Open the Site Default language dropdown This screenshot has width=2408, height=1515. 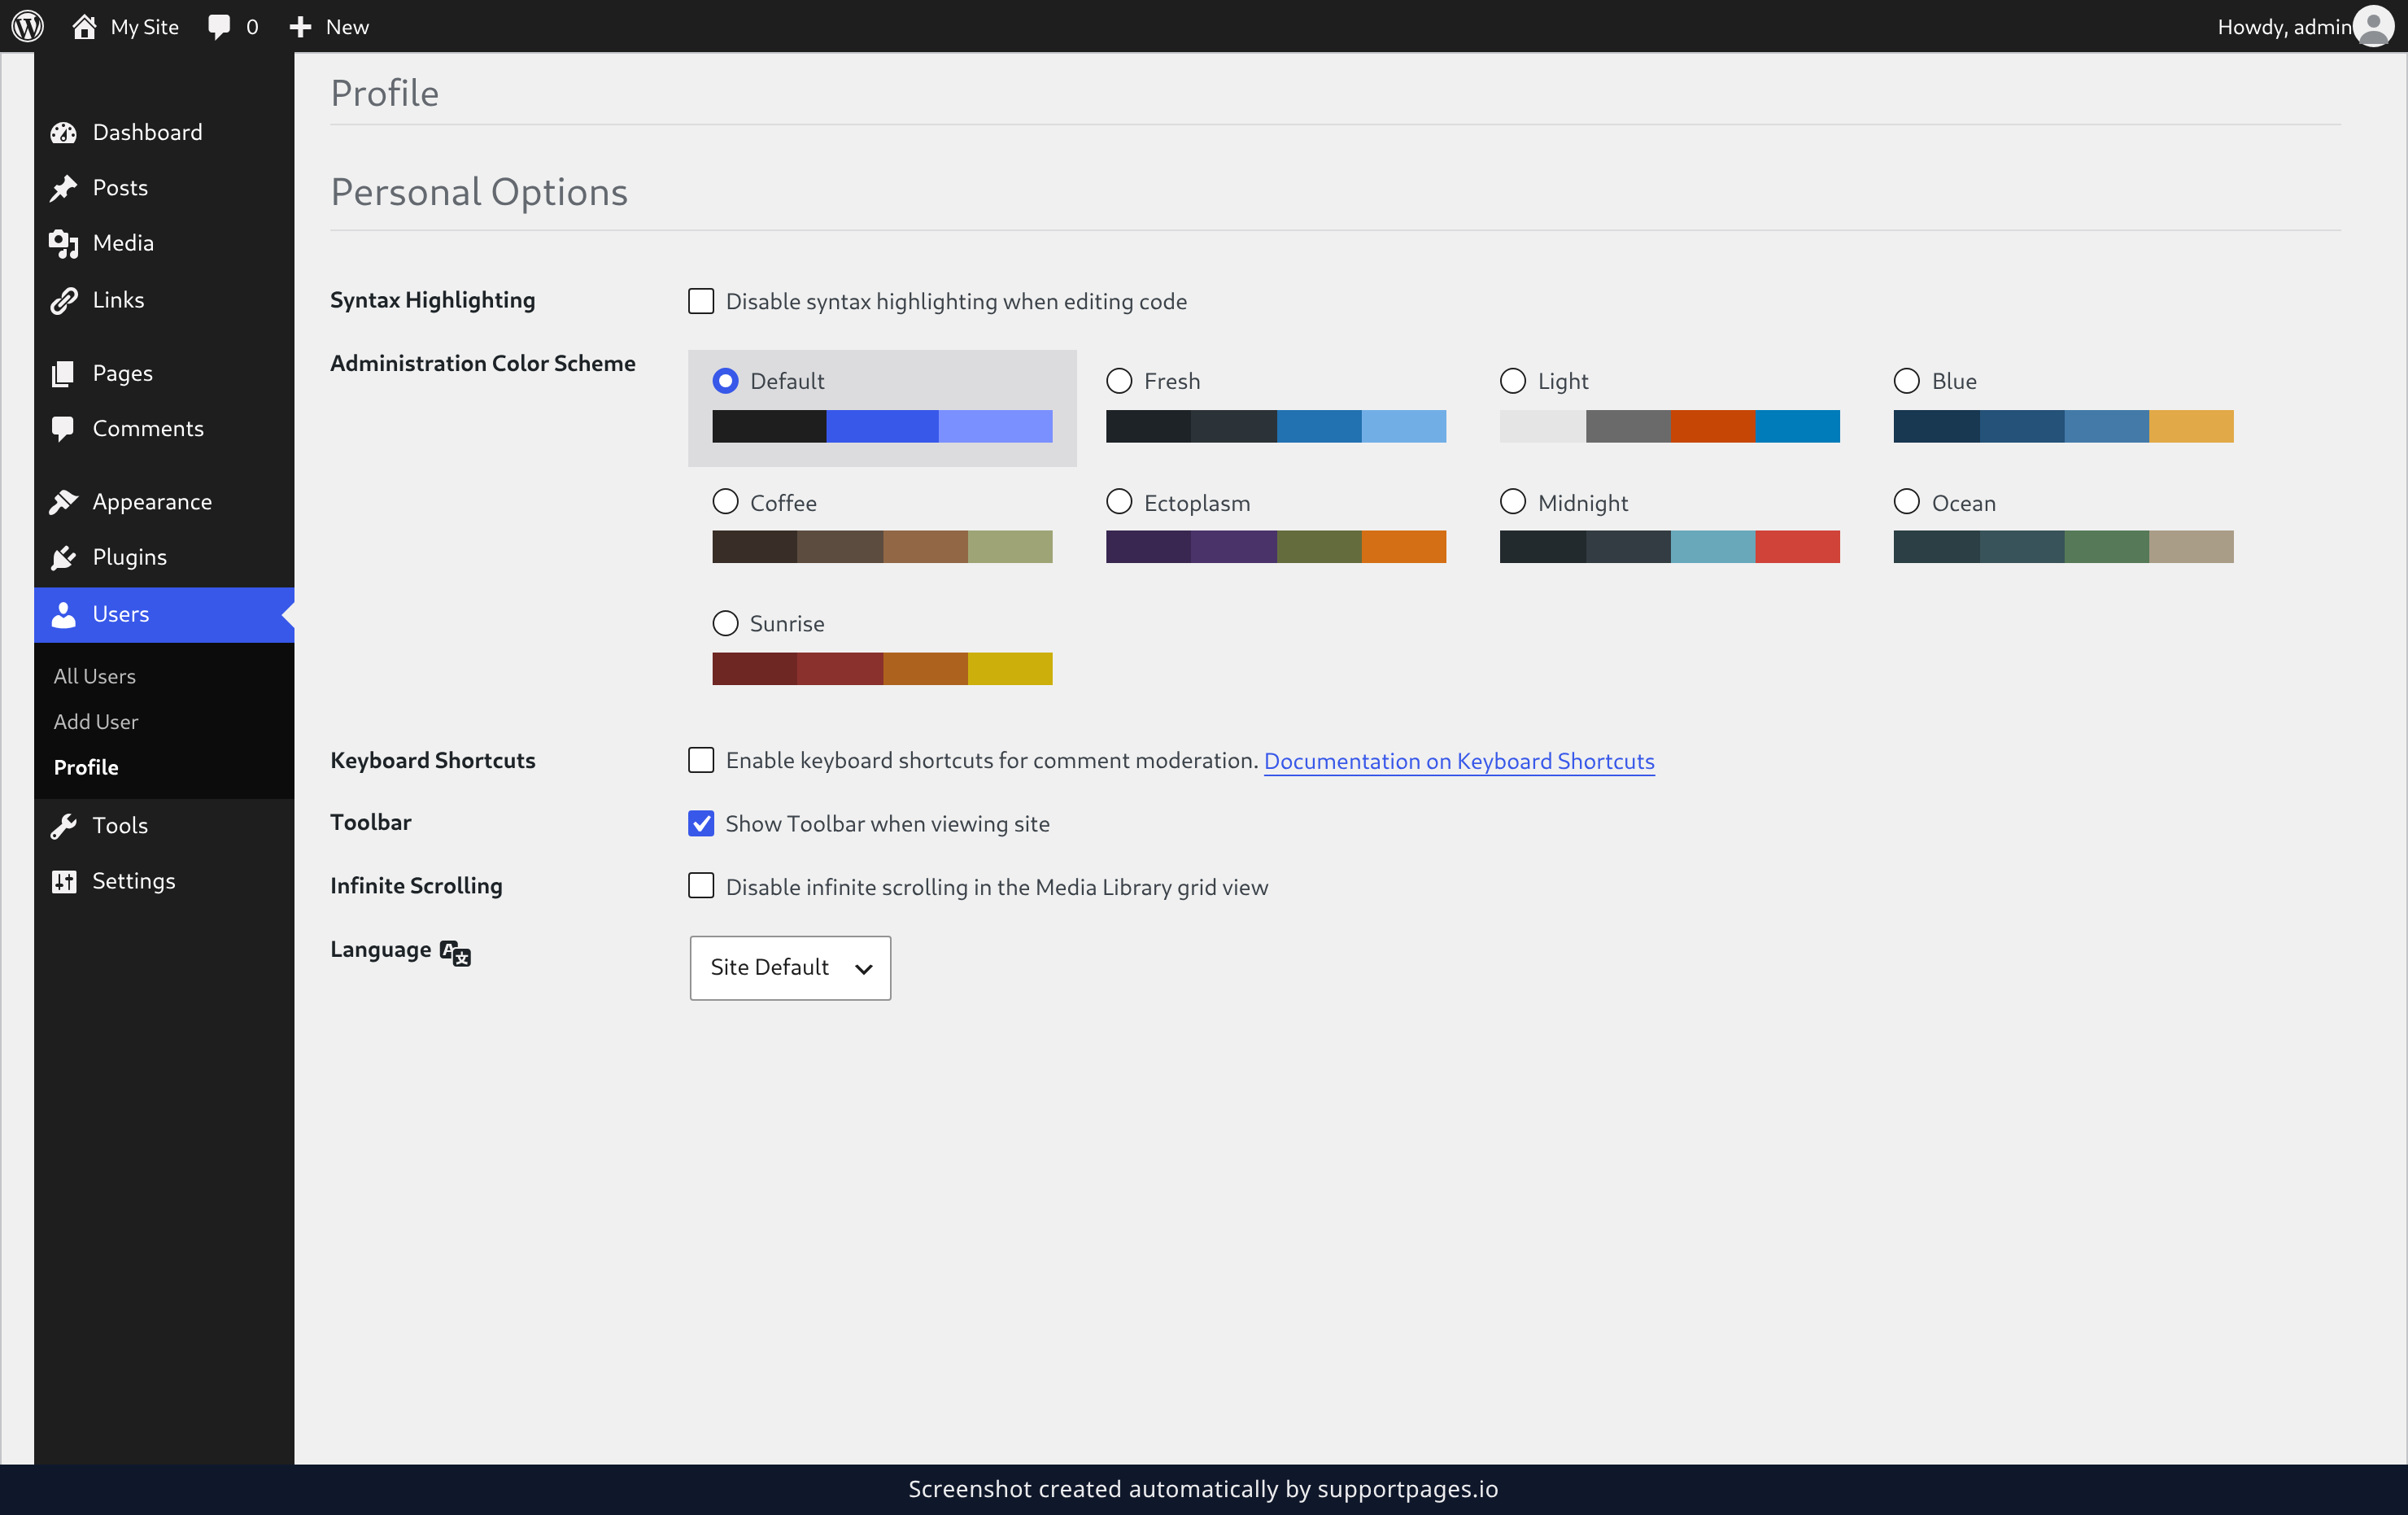pyautogui.click(x=790, y=967)
